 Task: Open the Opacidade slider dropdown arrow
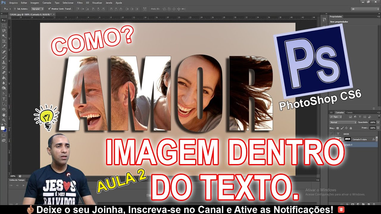[x=378, y=122]
